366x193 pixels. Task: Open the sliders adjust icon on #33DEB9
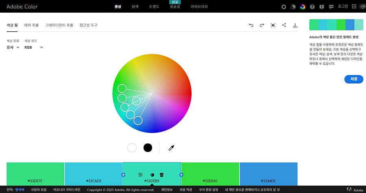tap(140, 175)
